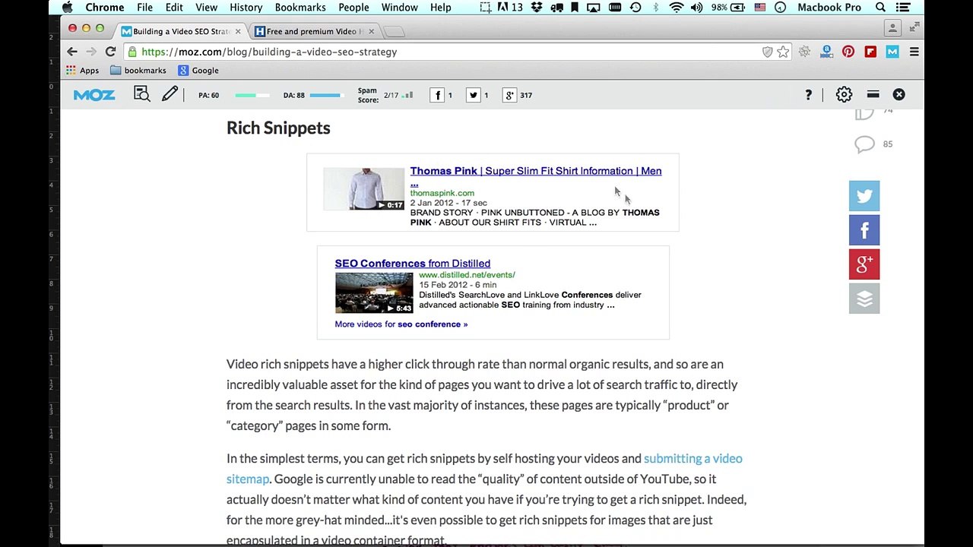Open the Apple menu
The image size is (973, 547).
click(x=68, y=8)
